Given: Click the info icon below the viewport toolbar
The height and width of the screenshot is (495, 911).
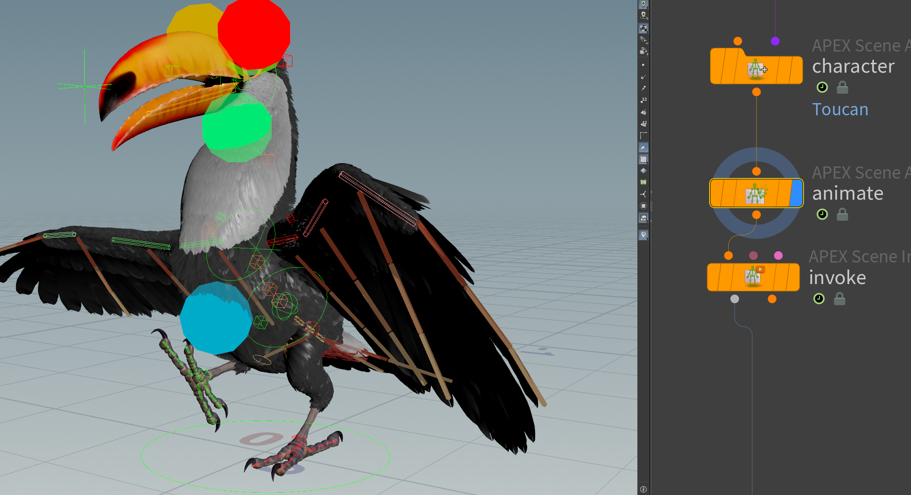Looking at the screenshot, I should tap(643, 489).
